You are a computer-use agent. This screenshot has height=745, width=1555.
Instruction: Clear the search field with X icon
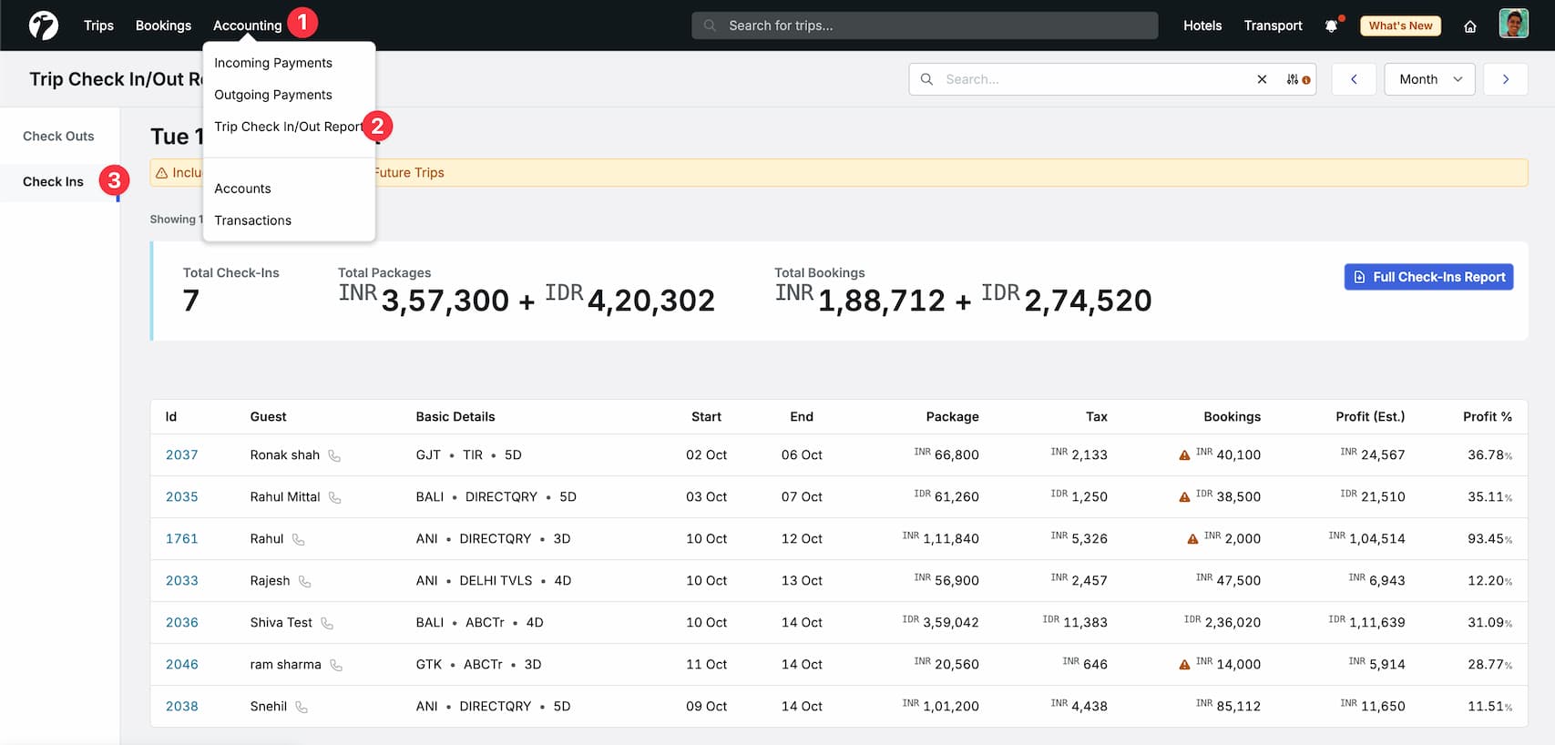[x=1262, y=79]
